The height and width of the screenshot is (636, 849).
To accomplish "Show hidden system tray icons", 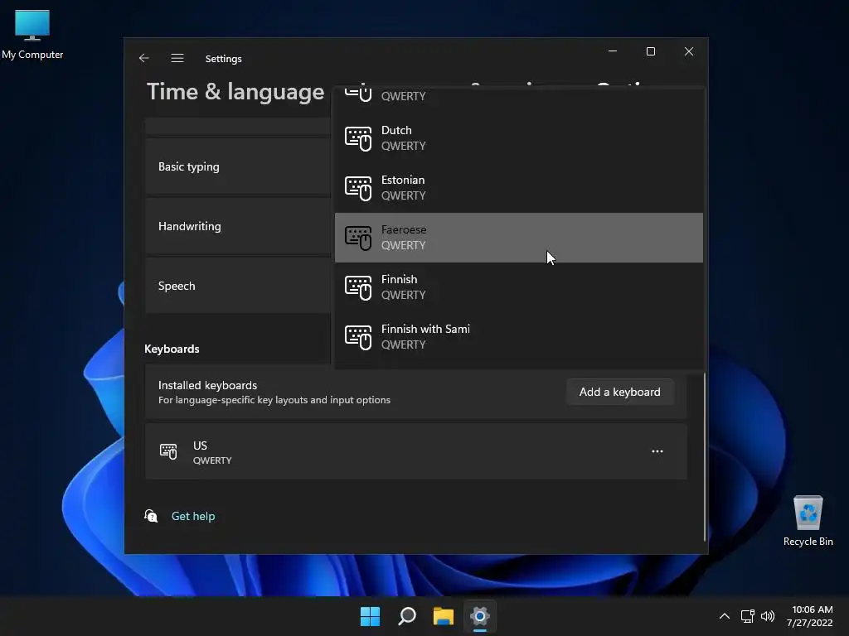I will [725, 616].
